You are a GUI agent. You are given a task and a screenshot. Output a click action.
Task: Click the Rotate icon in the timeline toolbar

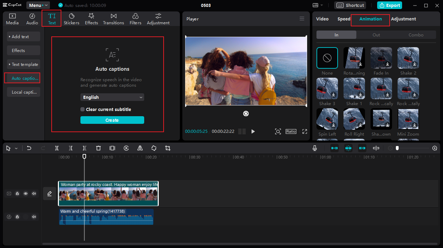(154, 148)
